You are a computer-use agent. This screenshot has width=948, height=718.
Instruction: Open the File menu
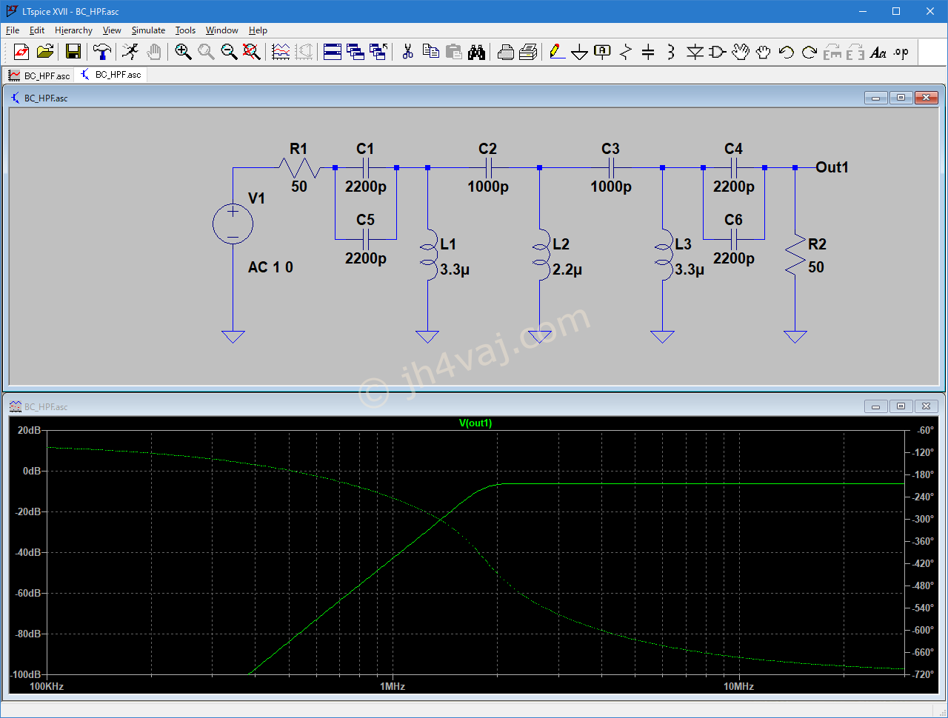point(13,30)
